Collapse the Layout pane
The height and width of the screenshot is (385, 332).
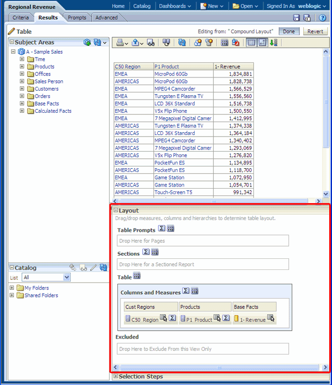tap(116, 210)
